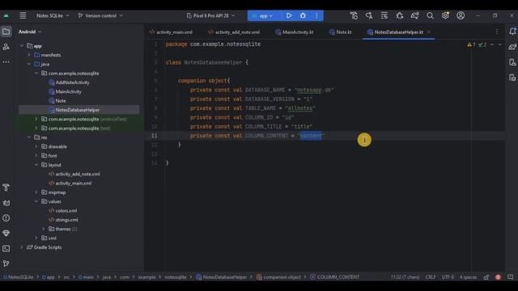Open the Notes SQLite project dropdown
Image resolution: width=518 pixels, height=291 pixels.
53,15
